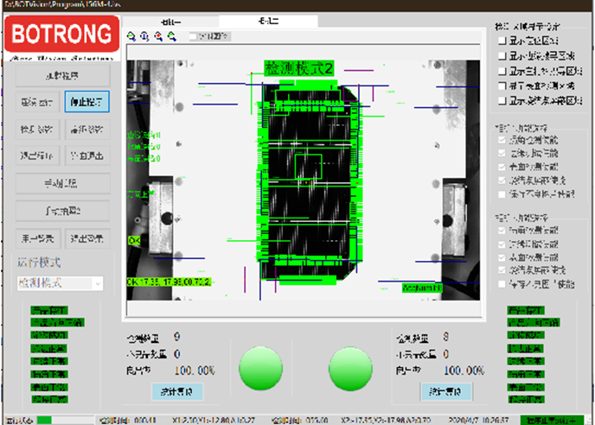Viewport: 595px width, 425px height.
Task: Click the second magnifier icon in image toolbar
Action: [x=144, y=36]
